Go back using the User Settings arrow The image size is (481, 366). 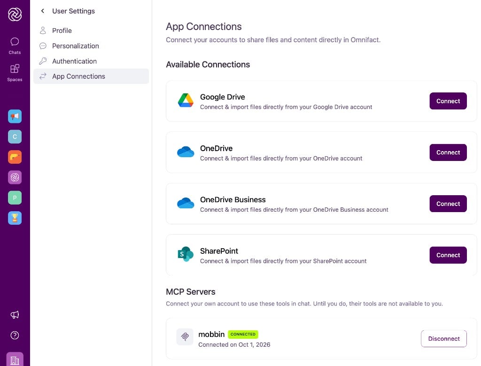pyautogui.click(x=43, y=11)
